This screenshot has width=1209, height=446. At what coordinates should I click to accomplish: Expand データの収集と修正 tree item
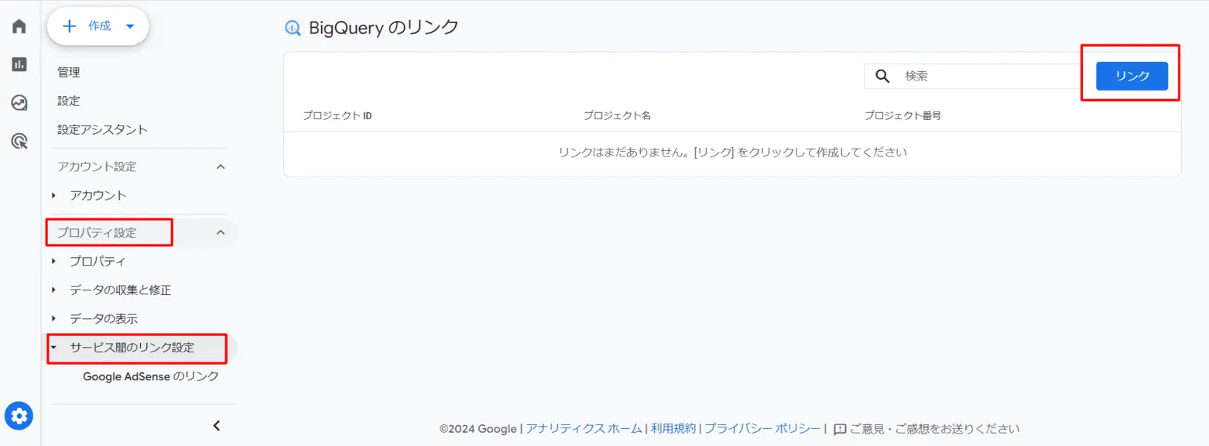click(53, 290)
